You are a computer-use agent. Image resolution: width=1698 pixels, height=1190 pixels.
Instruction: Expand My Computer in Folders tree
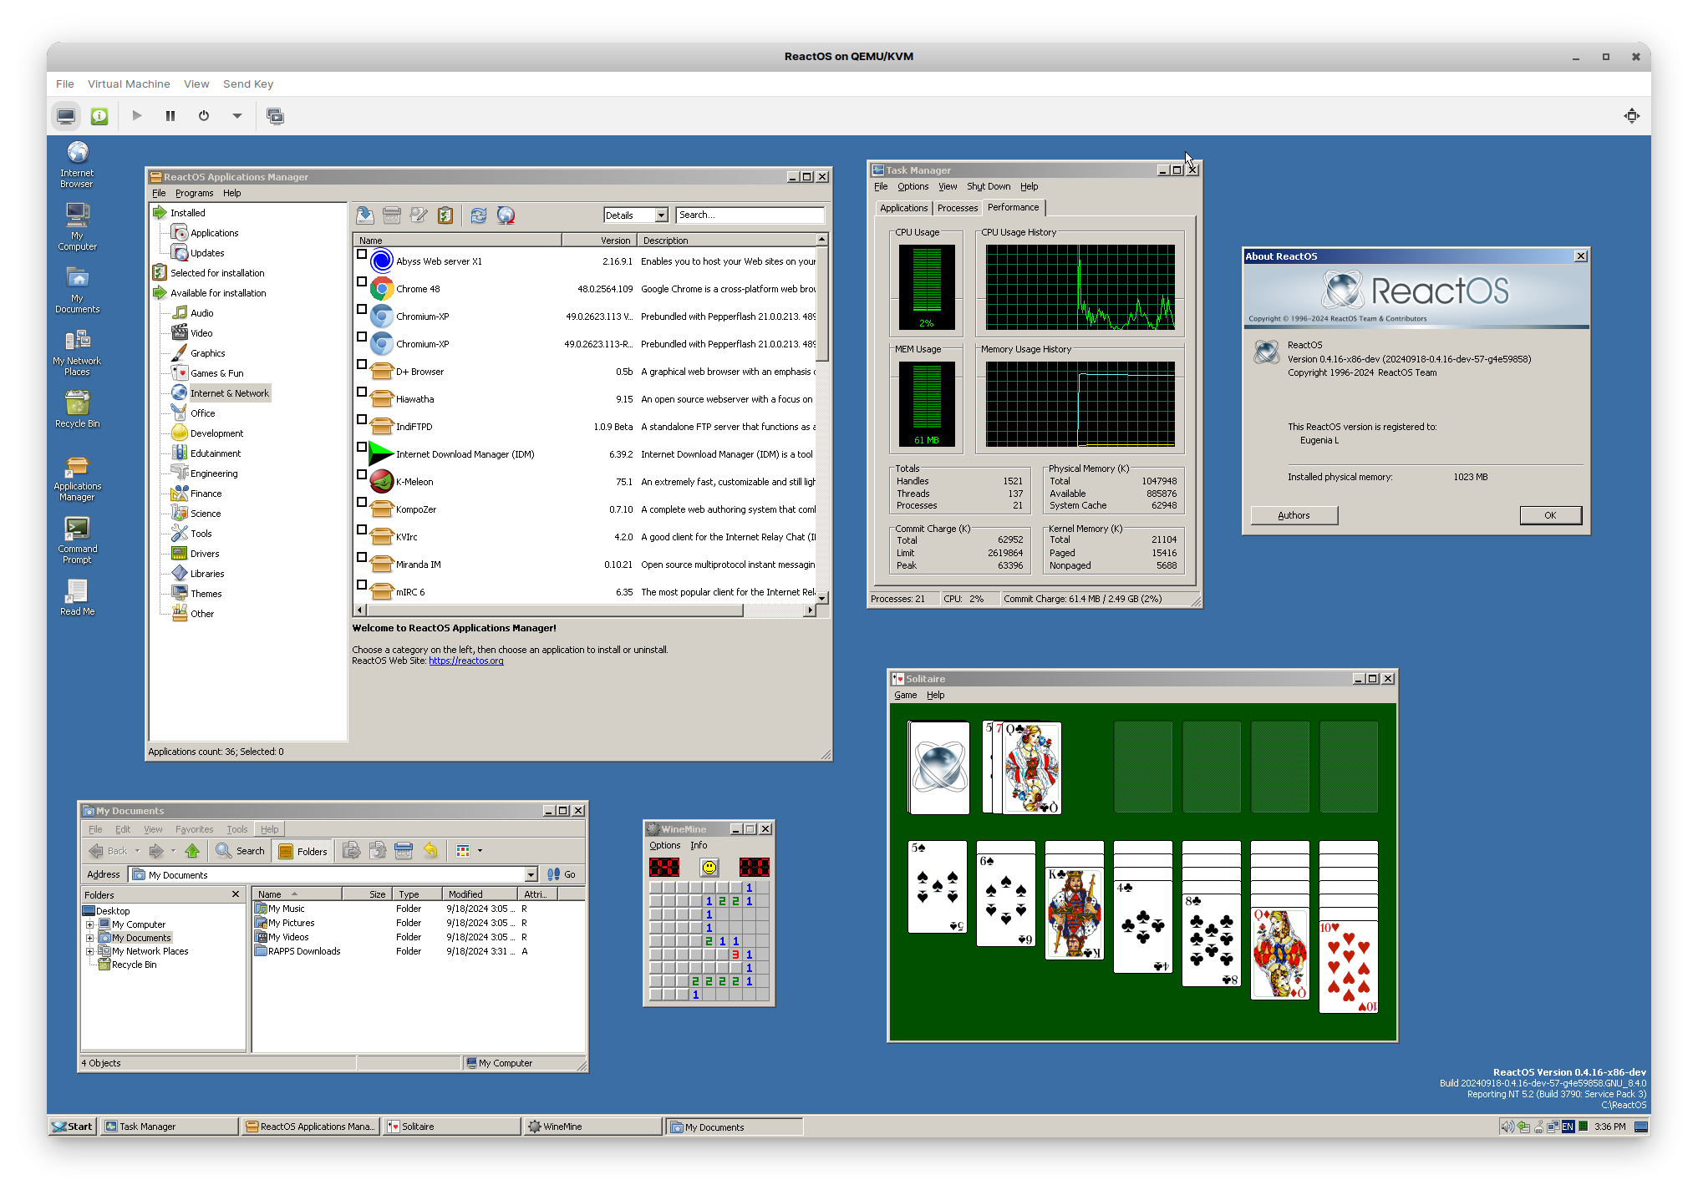(89, 924)
